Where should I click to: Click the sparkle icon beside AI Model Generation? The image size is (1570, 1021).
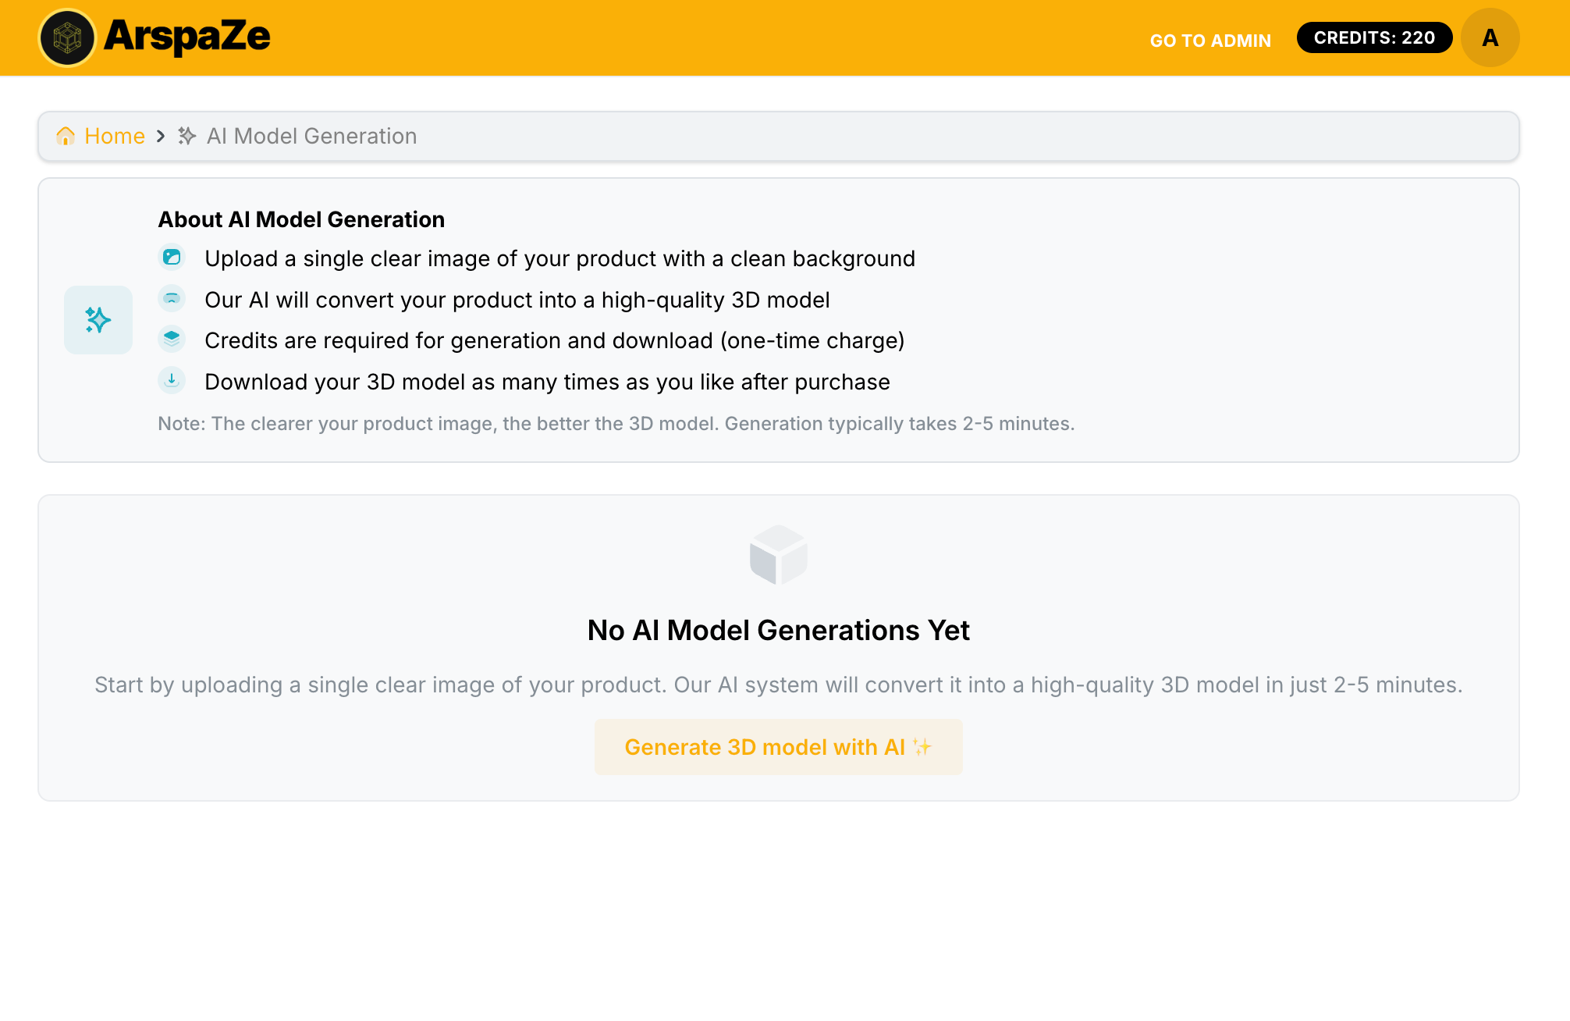186,136
